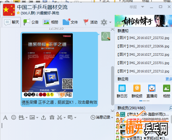
Task: Open notice IMG_20161027_233701.jpg
Action: click(x=143, y=63)
